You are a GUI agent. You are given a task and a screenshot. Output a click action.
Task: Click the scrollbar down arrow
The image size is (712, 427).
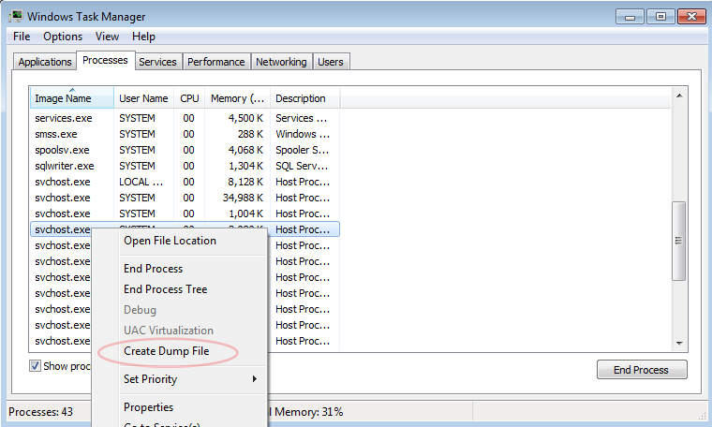[679, 344]
